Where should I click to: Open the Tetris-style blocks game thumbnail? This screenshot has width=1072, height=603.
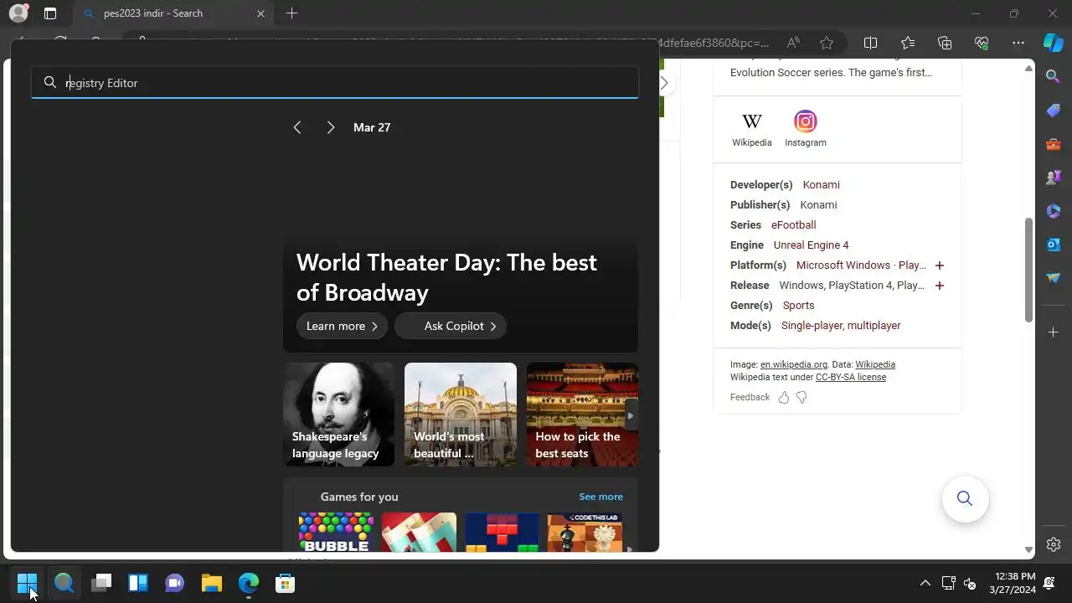(x=502, y=533)
